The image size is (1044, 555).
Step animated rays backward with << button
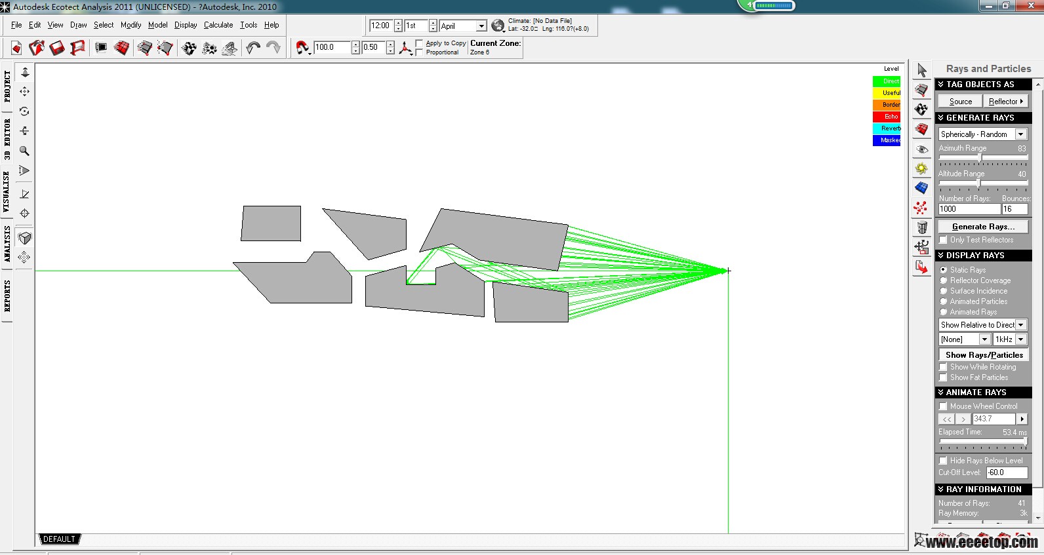pyautogui.click(x=947, y=419)
